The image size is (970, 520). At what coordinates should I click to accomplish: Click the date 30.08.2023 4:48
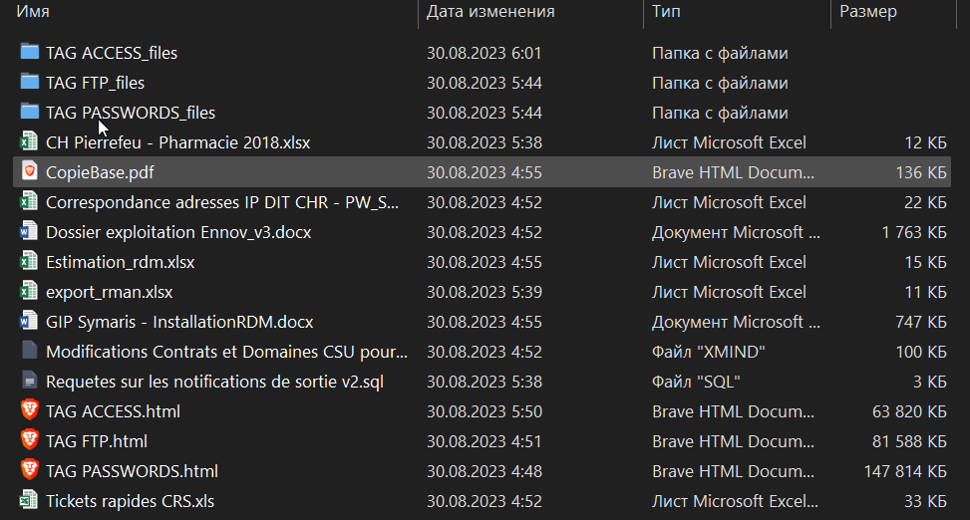[484, 471]
